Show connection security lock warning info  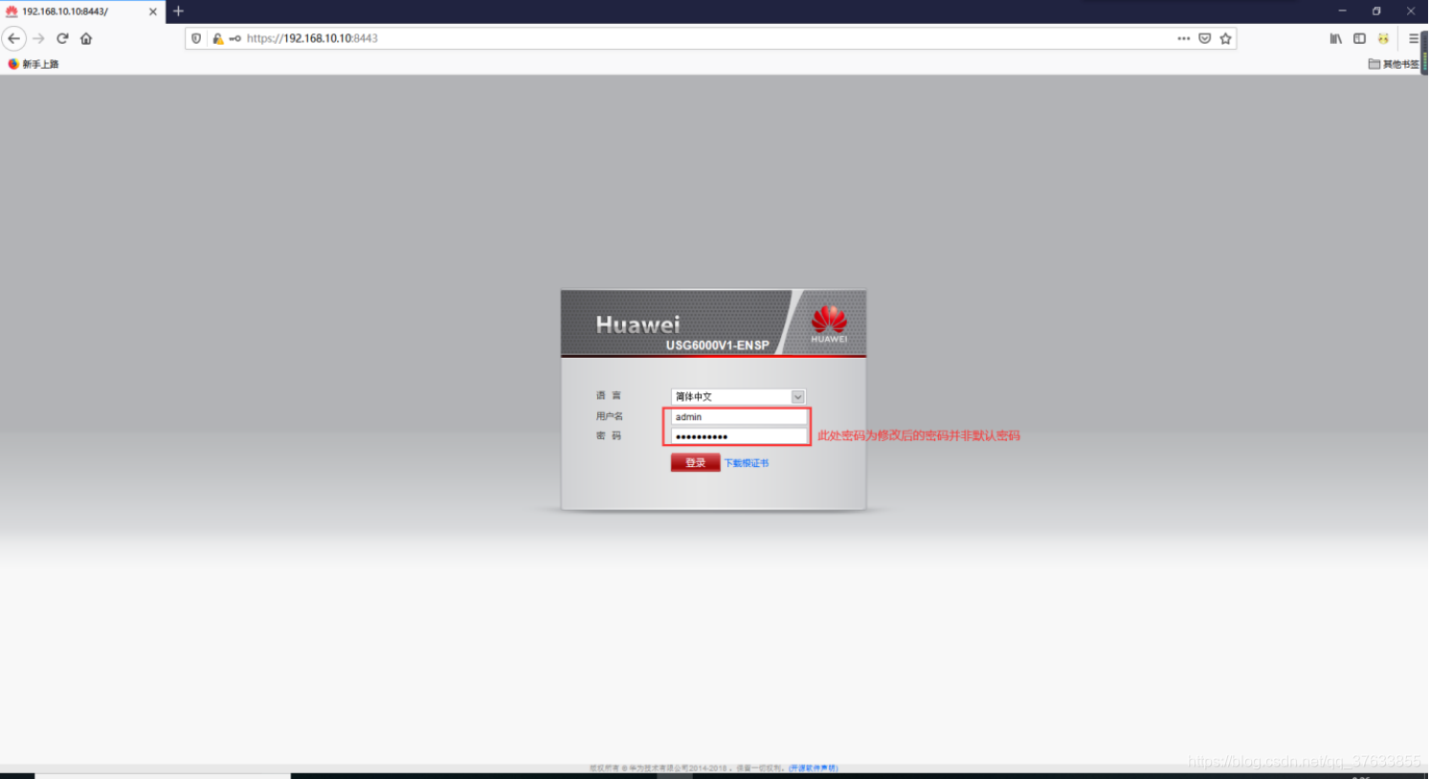217,38
